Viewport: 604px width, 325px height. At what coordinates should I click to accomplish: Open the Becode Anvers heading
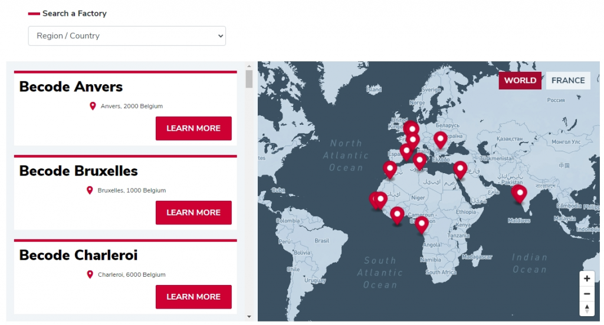click(71, 87)
